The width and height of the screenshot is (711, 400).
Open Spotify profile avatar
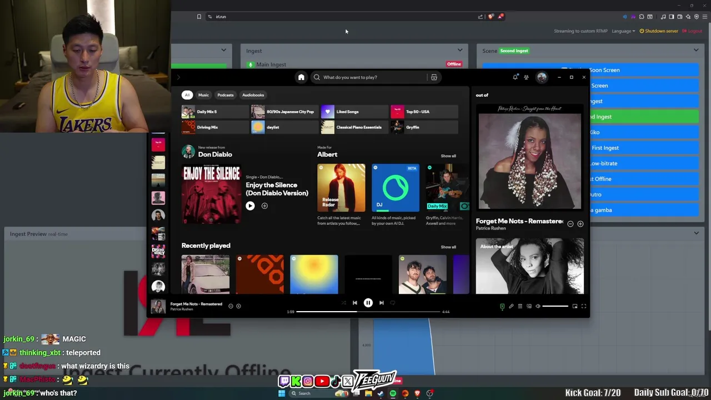point(542,77)
